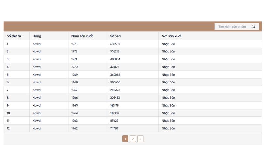This screenshot has width=264, height=165.
Task: Go to page 3 of table
Action: 140,139
